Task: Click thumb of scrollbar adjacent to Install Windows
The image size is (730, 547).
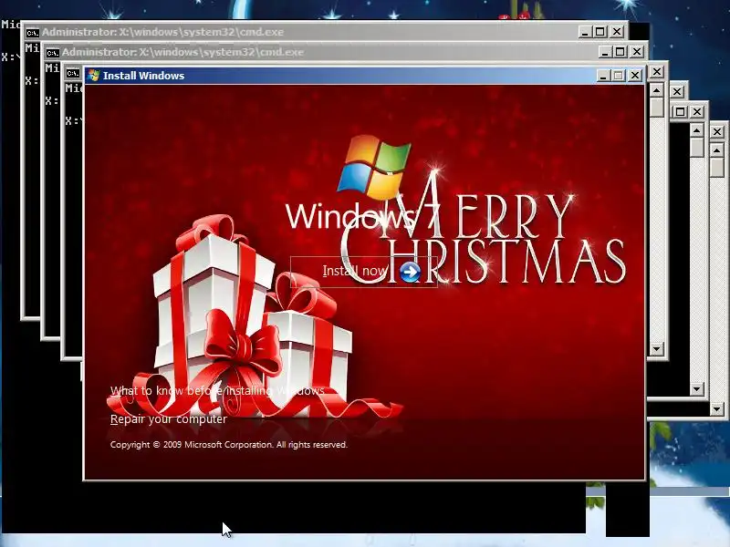Action: 656,108
